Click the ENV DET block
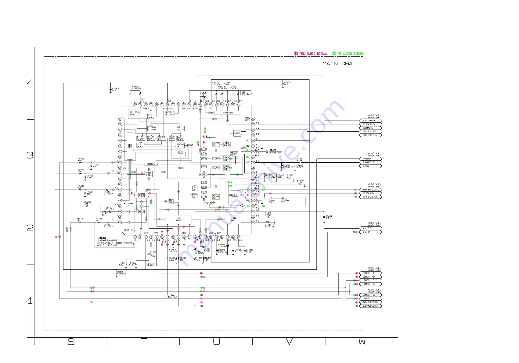519x363 pixels. click(x=195, y=196)
